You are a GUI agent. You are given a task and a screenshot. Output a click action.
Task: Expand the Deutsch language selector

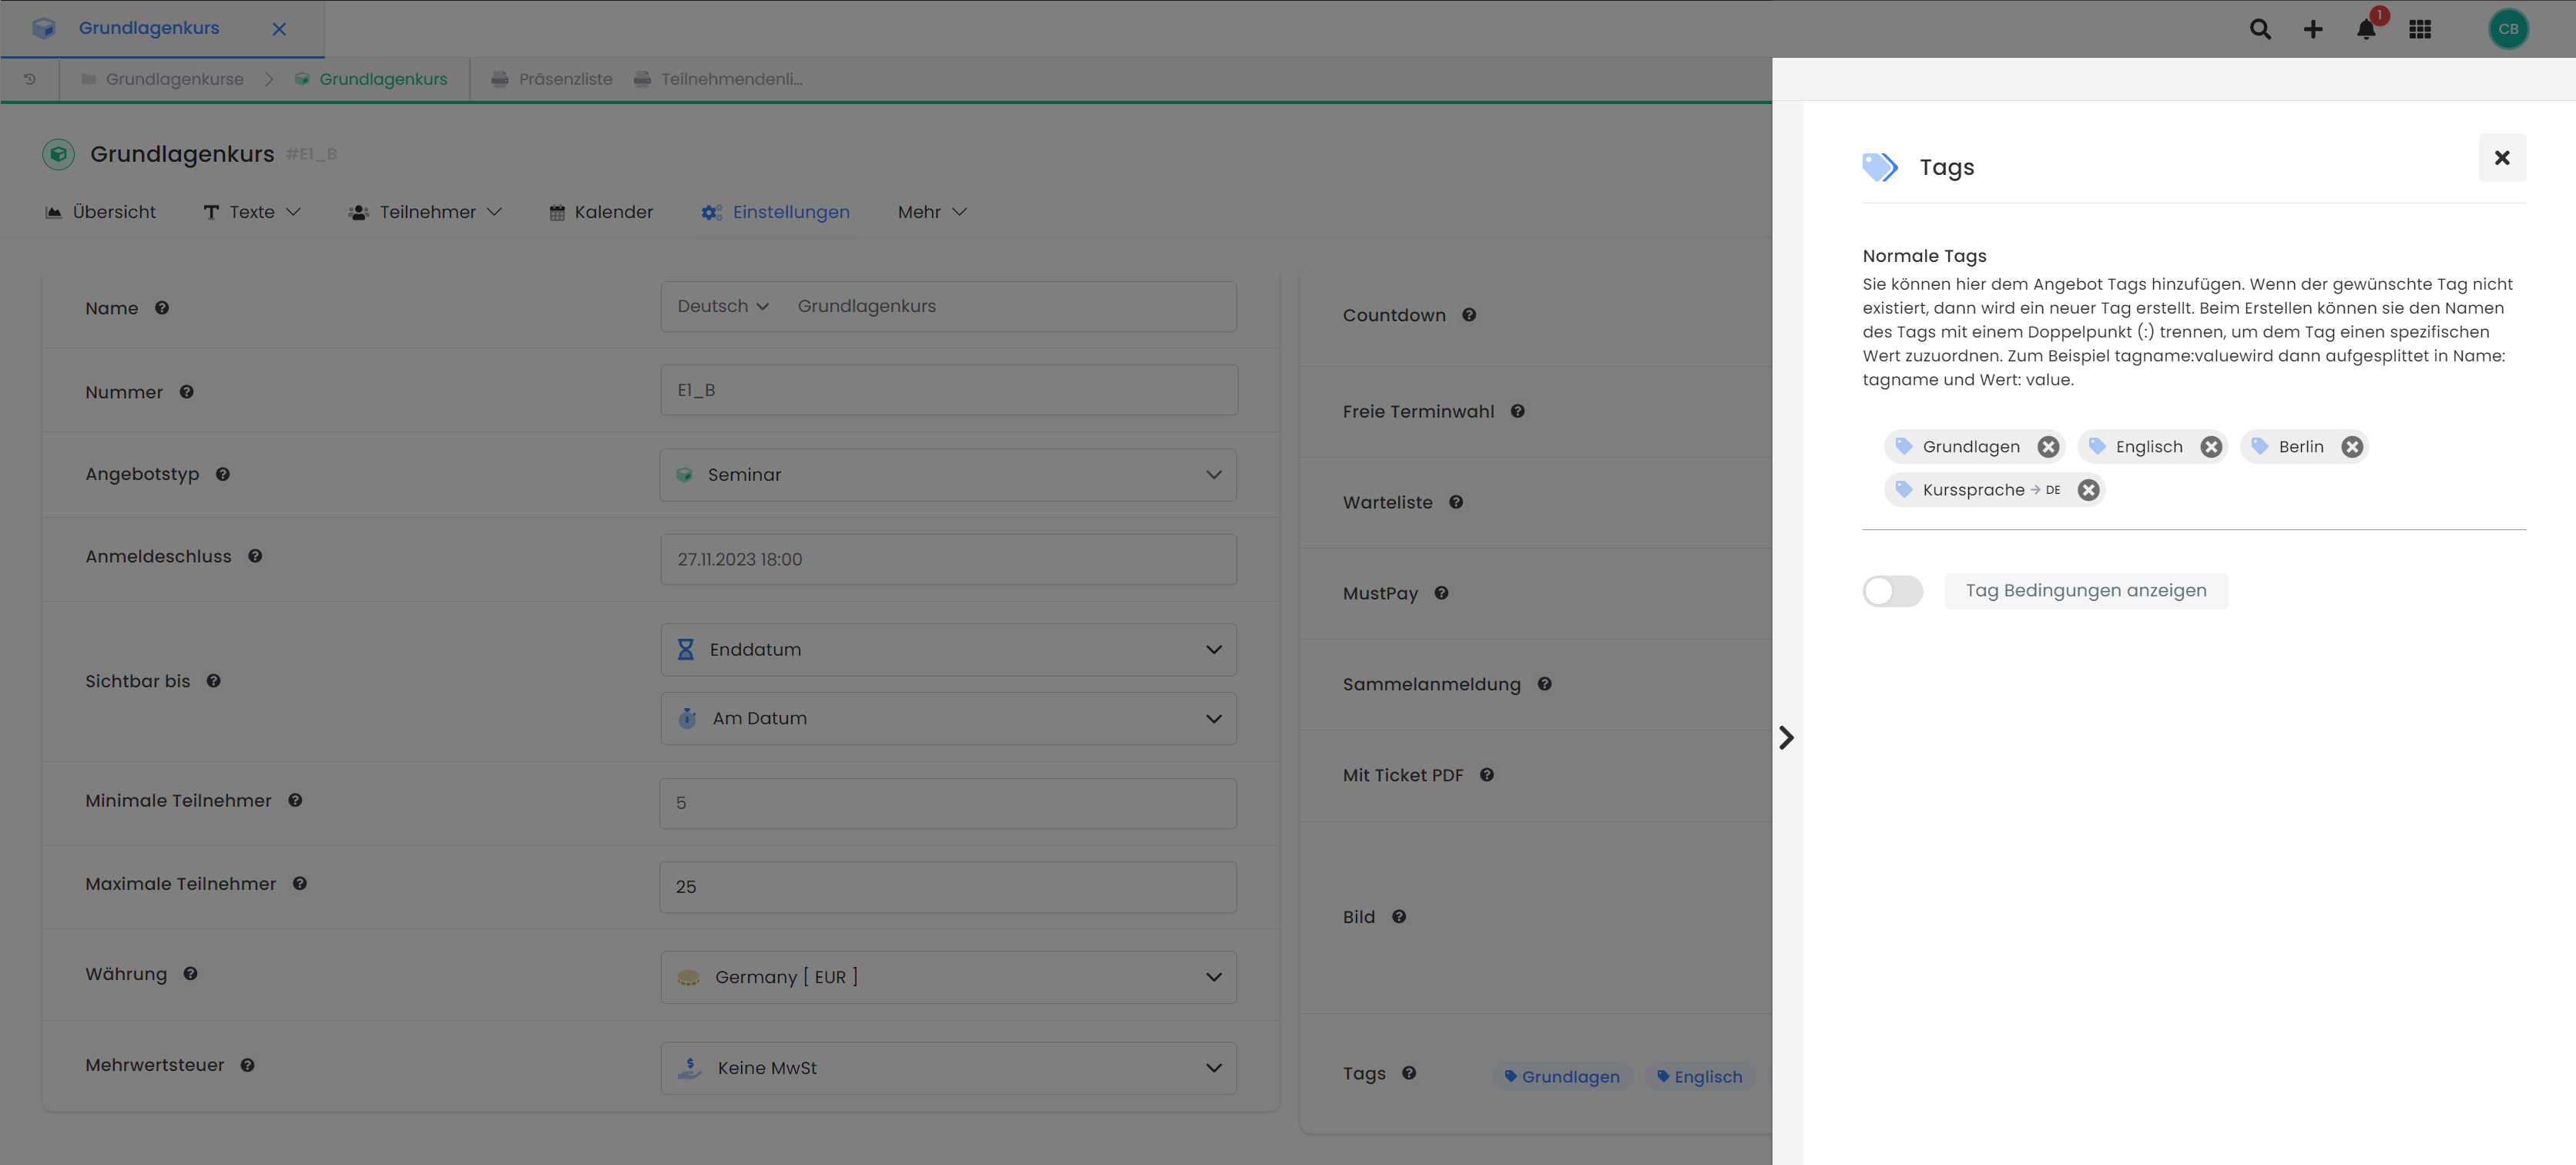pyautogui.click(x=722, y=306)
